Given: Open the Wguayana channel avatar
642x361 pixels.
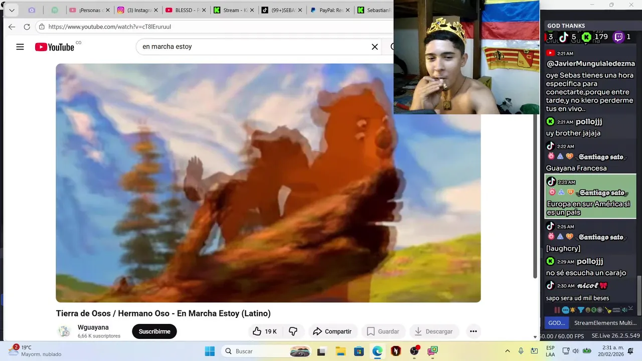Looking at the screenshot, I should [64, 331].
